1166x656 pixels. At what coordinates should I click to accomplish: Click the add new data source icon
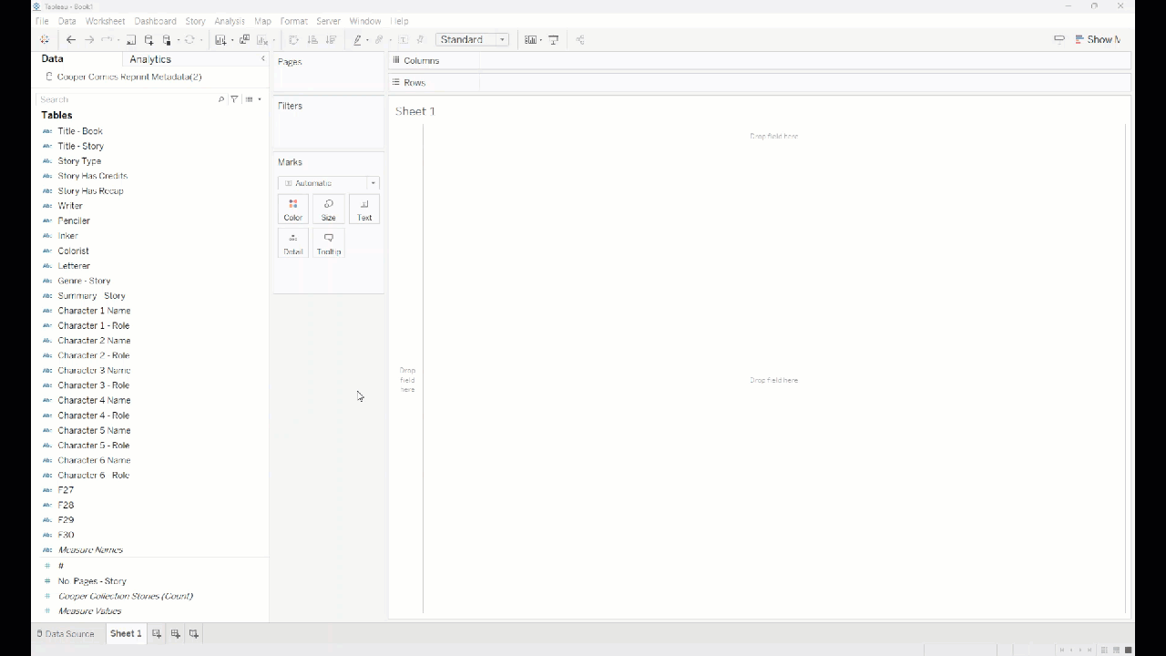click(149, 40)
